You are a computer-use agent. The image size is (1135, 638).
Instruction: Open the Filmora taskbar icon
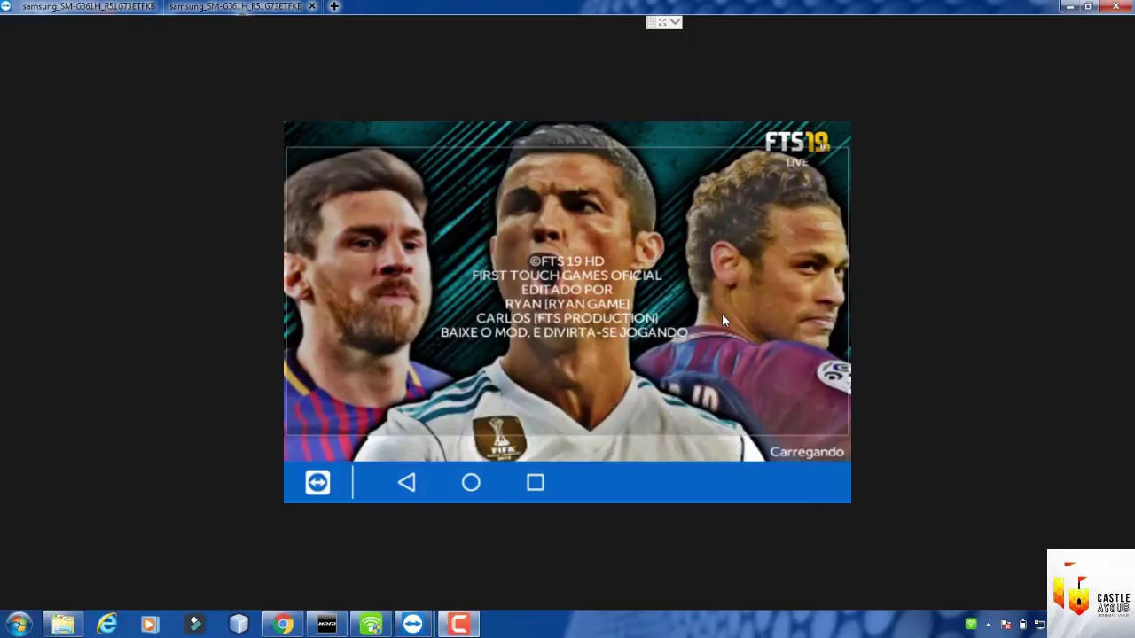pyautogui.click(x=194, y=624)
